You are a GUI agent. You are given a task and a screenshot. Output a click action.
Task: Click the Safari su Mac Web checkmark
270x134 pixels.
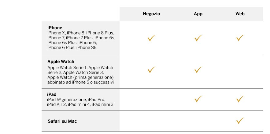(x=240, y=121)
